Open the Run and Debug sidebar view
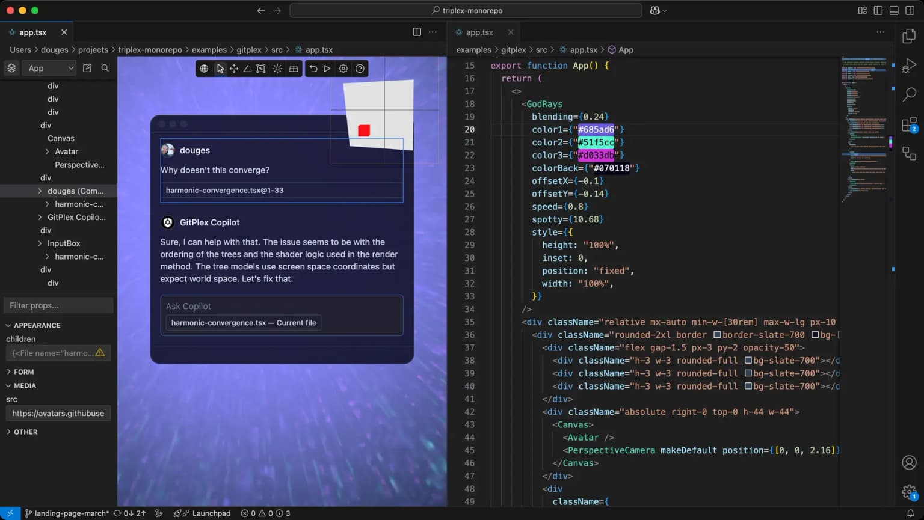Image resolution: width=924 pixels, height=520 pixels. click(x=909, y=66)
